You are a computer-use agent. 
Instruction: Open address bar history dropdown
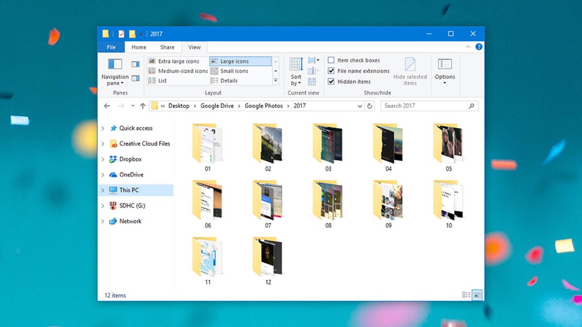[360, 106]
